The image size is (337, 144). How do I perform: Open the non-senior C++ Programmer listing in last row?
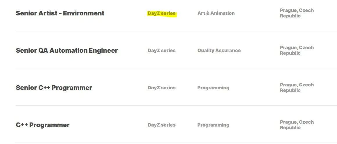[x=43, y=125]
